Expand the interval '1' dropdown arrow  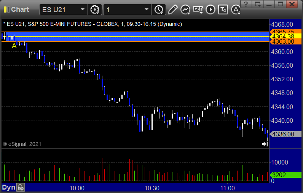point(147,9)
